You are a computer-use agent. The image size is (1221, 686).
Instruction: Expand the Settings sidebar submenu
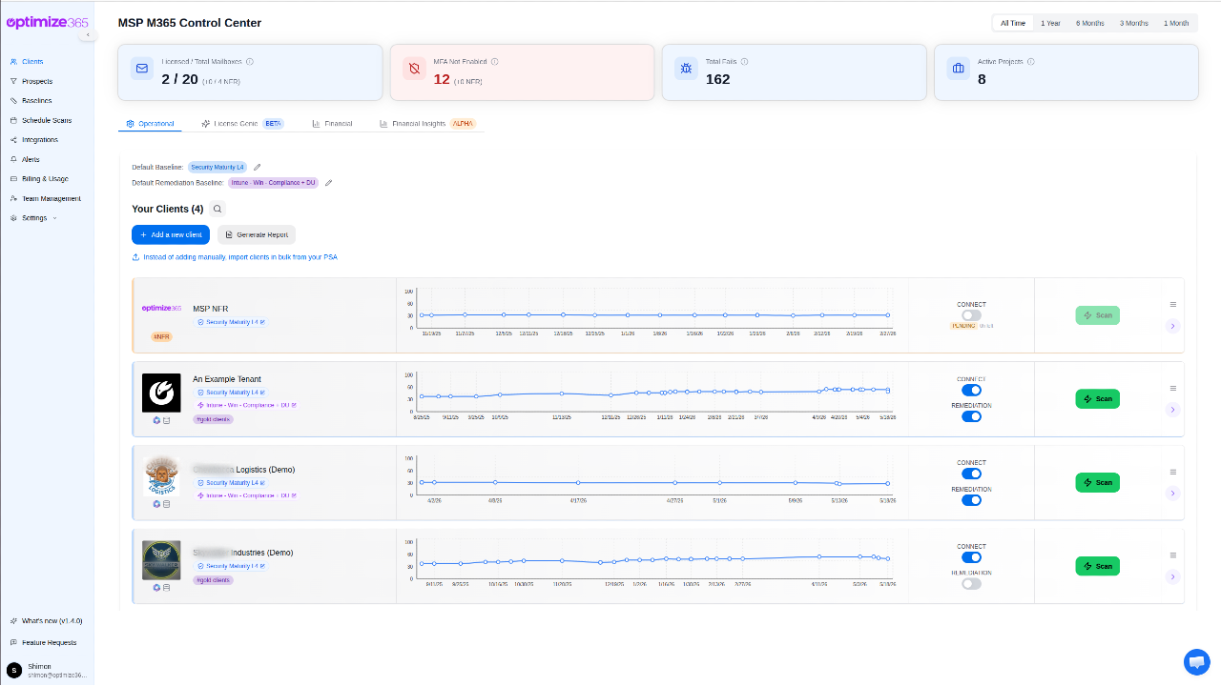coord(34,218)
